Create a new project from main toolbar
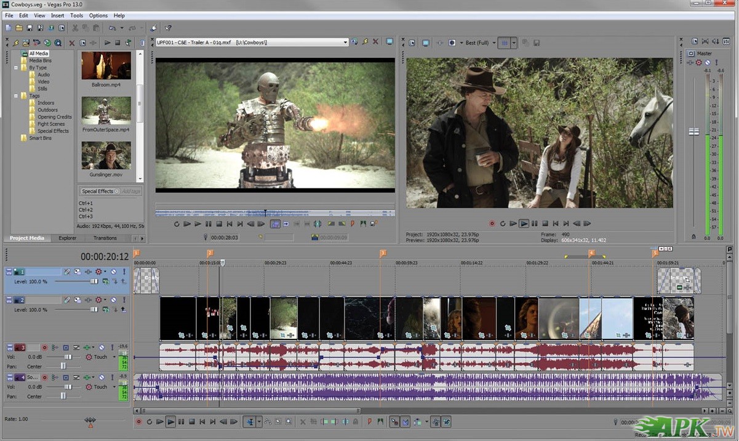 [x=9, y=28]
